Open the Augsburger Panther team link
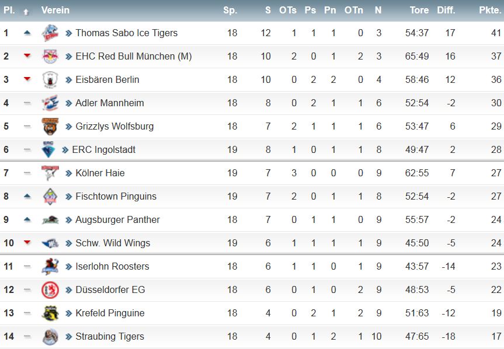Image resolution: width=504 pixels, height=349 pixels. (117, 219)
